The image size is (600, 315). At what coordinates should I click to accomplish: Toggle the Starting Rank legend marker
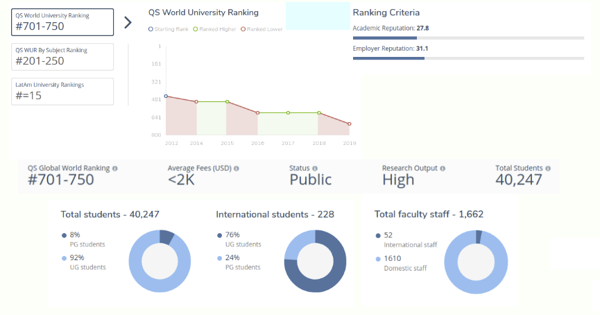(151, 29)
